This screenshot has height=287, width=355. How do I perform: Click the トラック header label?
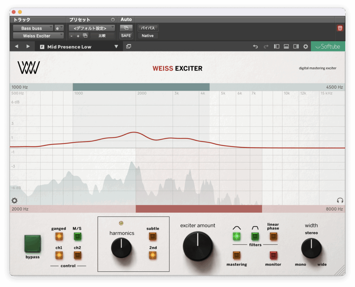coord(22,20)
